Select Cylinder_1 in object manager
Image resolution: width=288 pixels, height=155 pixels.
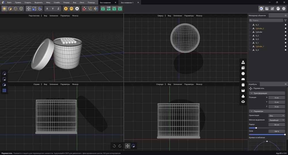coord(260,46)
